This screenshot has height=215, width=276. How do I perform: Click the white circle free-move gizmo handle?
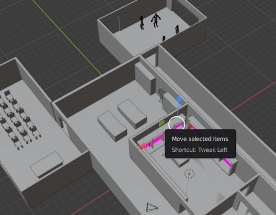(176, 124)
